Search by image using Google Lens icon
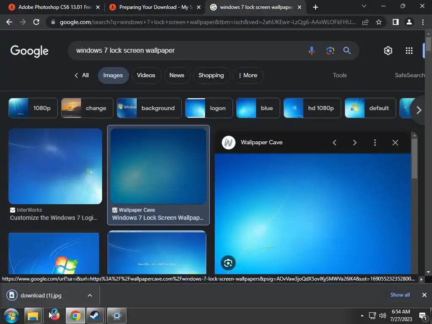The width and height of the screenshot is (432, 324). coord(330,51)
